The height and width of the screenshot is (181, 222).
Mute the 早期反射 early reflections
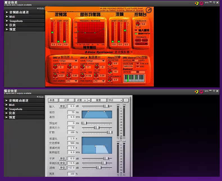tap(63, 163)
